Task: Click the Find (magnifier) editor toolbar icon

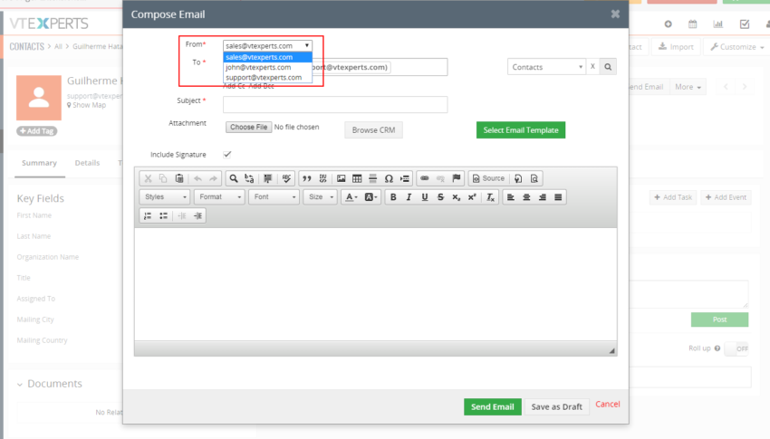Action: 234,178
